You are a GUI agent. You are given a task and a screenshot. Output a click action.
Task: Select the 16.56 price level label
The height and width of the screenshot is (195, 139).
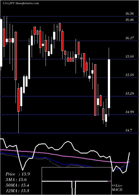coord(130,14)
